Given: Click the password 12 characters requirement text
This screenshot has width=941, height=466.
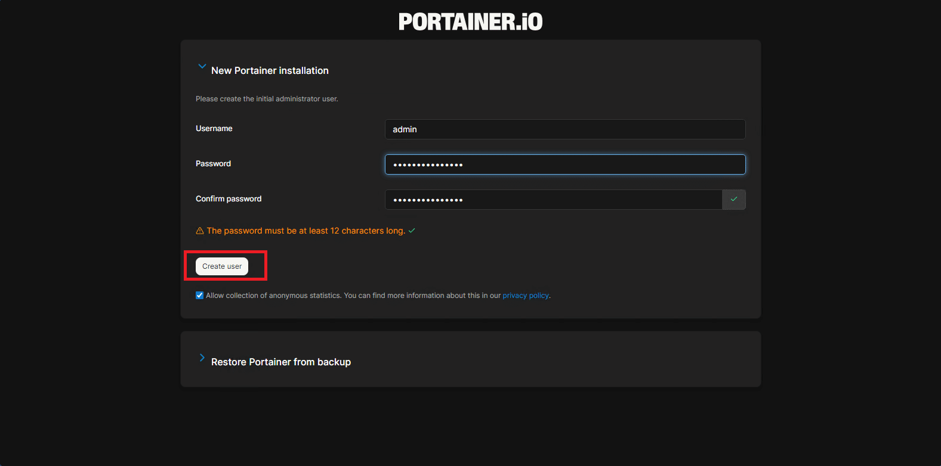Looking at the screenshot, I should tap(306, 231).
